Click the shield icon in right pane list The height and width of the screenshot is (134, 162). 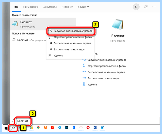coord(84,60)
